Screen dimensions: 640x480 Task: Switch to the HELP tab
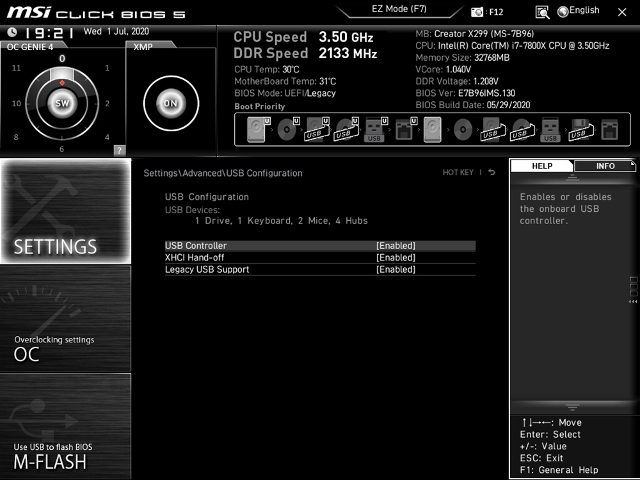point(542,166)
